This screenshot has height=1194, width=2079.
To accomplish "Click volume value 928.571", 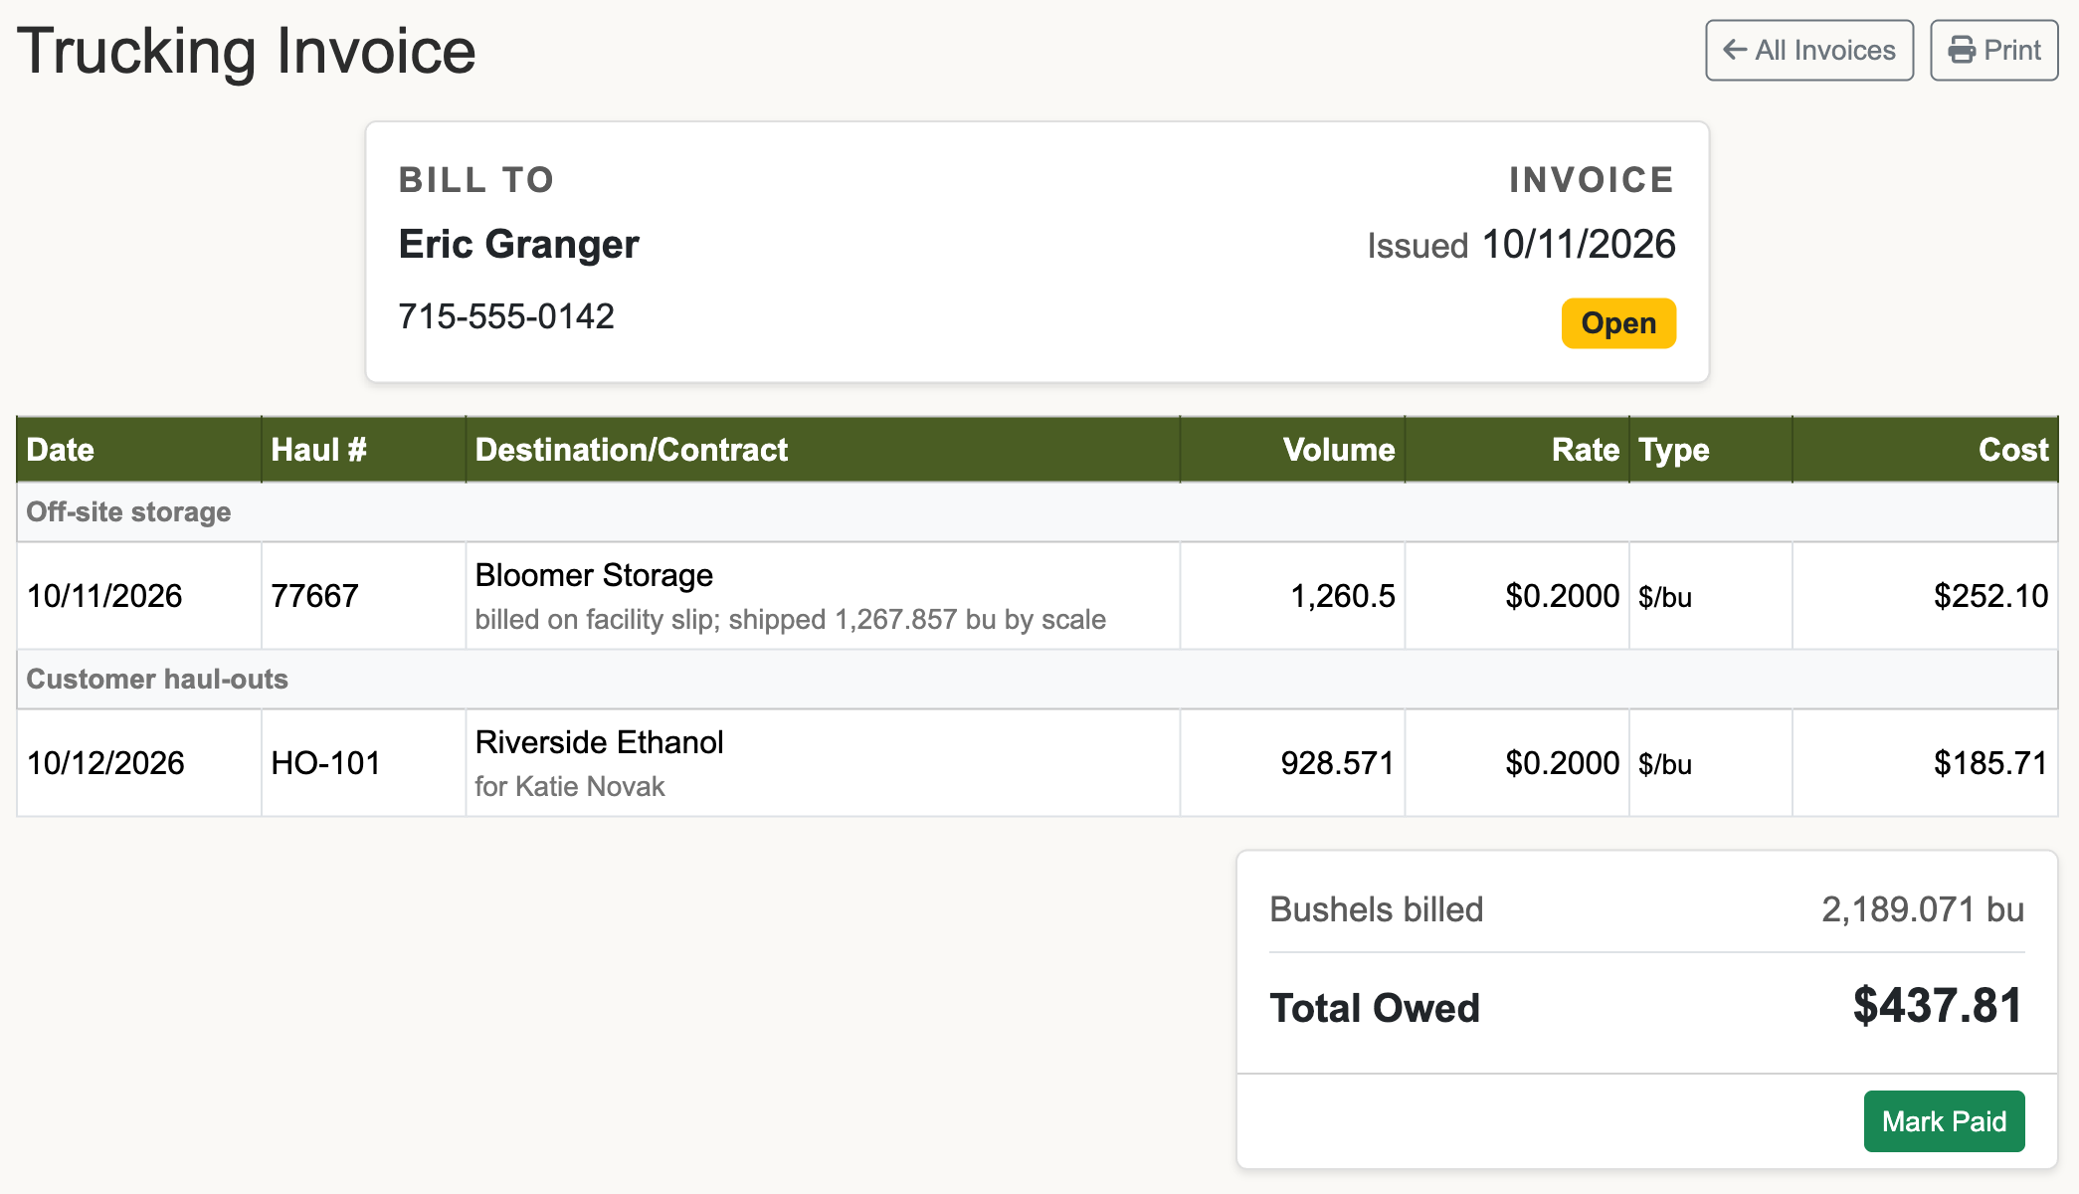I will coord(1337,763).
